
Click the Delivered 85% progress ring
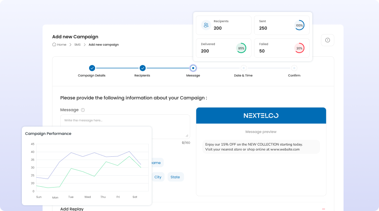[241, 48]
